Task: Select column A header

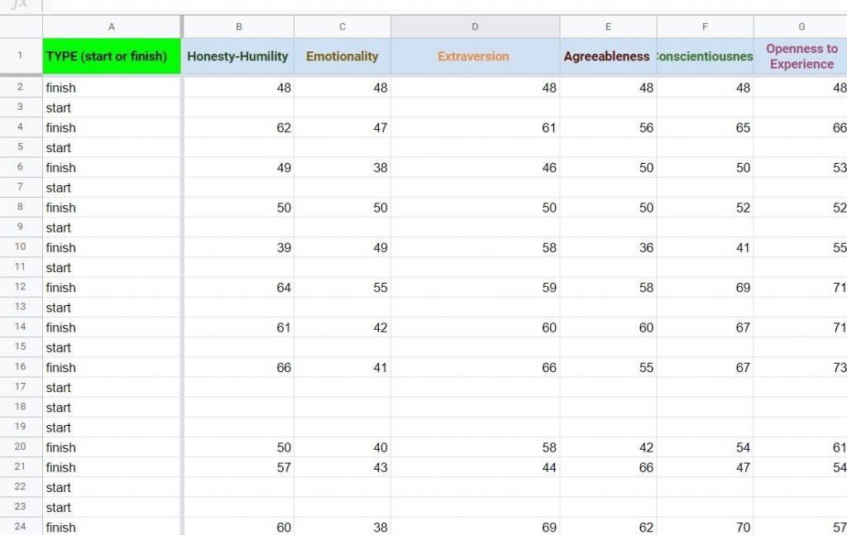Action: coord(112,26)
